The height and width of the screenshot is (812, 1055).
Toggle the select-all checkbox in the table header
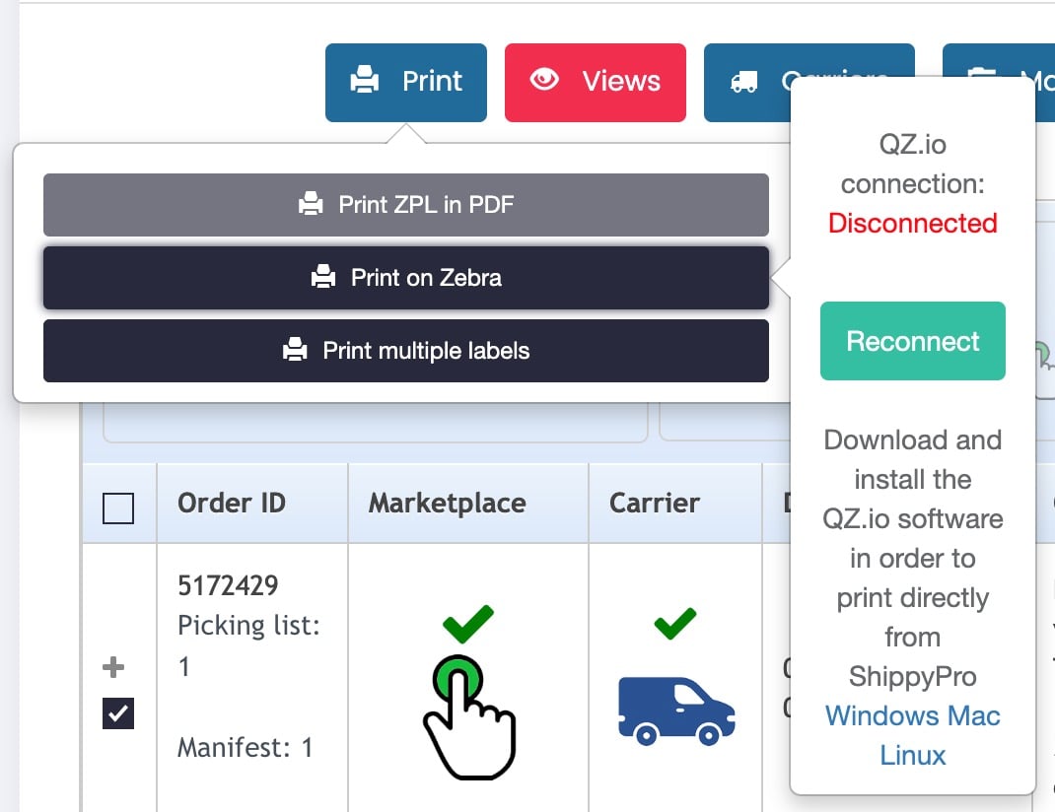119,508
